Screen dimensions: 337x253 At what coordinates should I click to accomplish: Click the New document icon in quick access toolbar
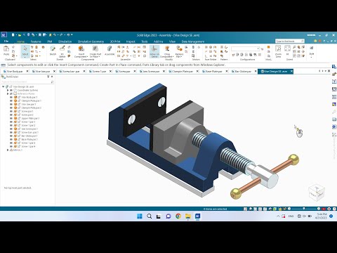pos(13,35)
